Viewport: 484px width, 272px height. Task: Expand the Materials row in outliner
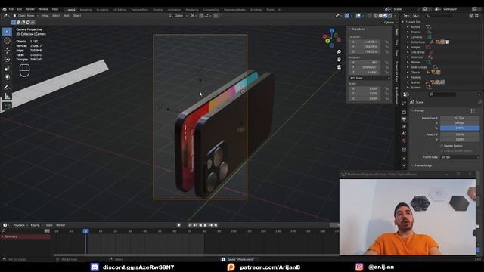pyautogui.click(x=408, y=57)
